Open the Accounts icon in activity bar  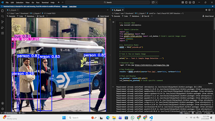[3, 103]
